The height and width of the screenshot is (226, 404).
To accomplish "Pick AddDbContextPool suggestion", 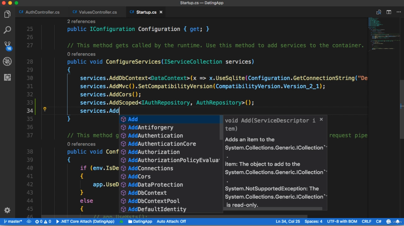I will 169,201.
